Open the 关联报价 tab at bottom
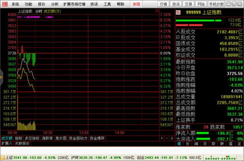 pos(22,143)
